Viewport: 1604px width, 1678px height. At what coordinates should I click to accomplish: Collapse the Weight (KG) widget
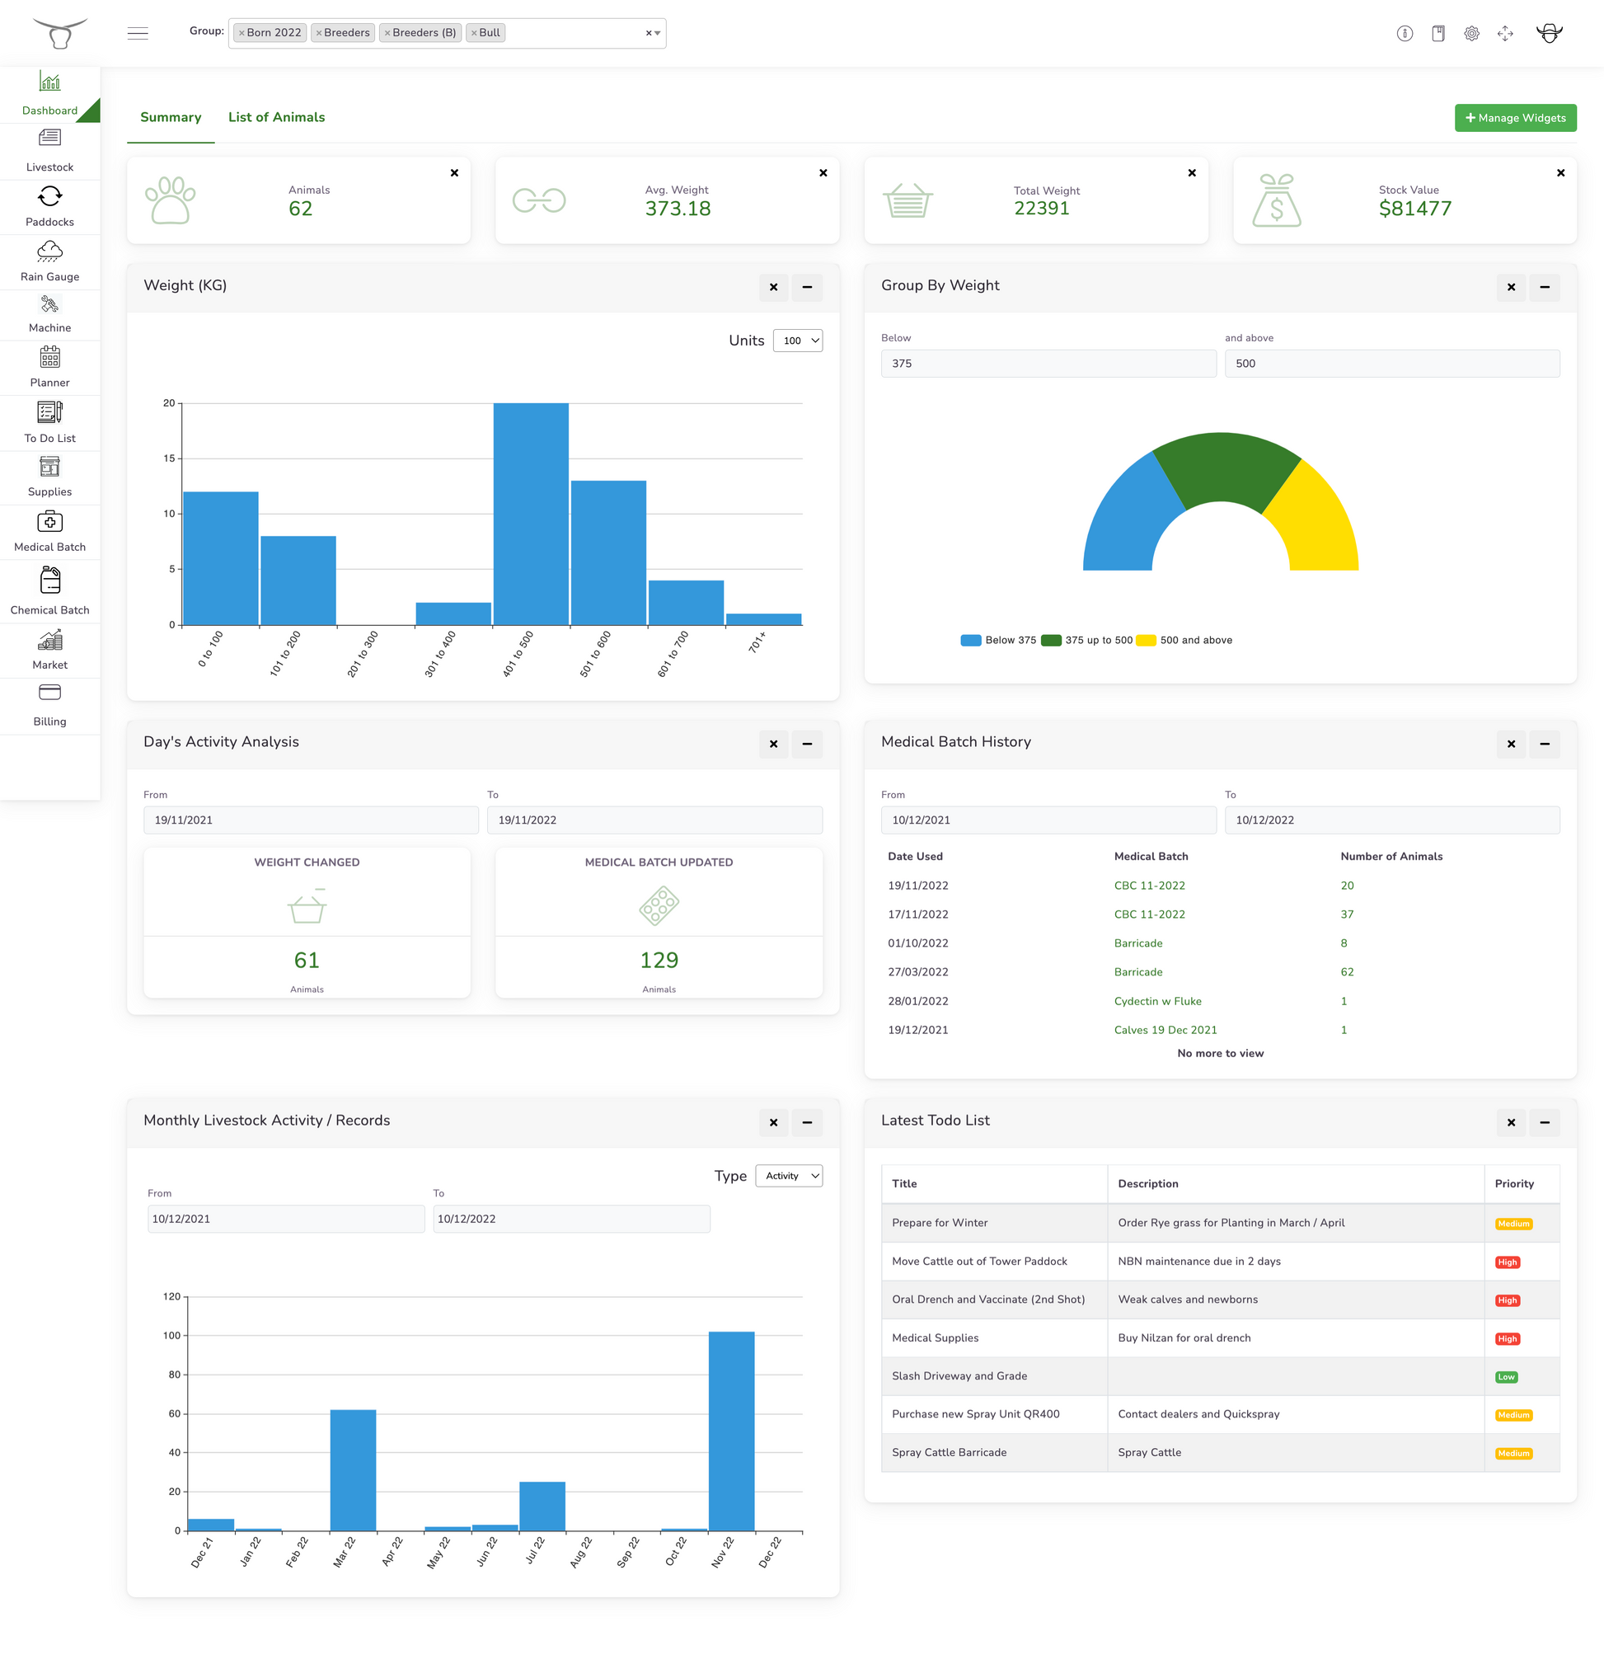tap(806, 288)
